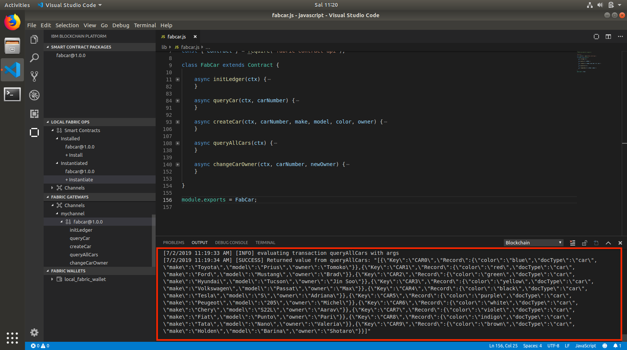Open notifications bell in status bar
The image size is (627, 350).
617,346
